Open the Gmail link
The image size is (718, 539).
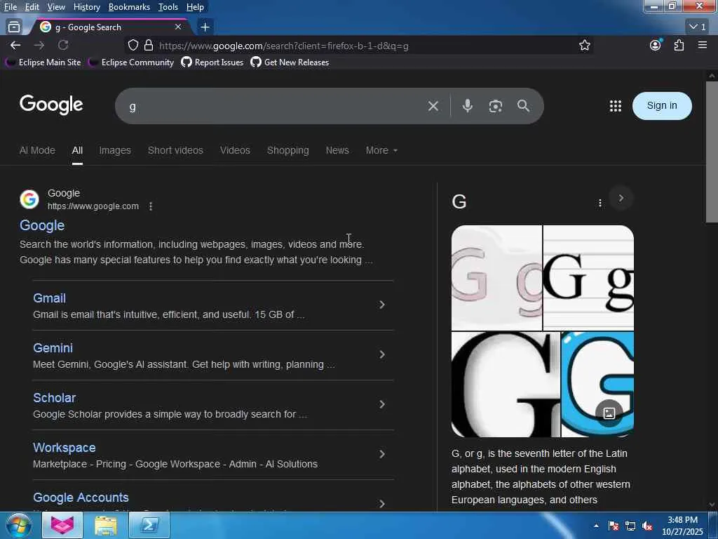[x=50, y=298]
